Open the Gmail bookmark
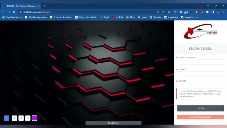Screen dimensions: 227x128 tap(105, 17)
